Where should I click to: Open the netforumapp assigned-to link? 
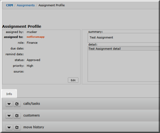point(36,37)
